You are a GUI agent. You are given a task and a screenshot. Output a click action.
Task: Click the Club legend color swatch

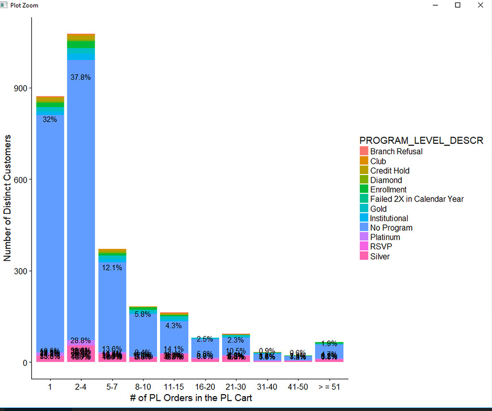tap(364, 160)
